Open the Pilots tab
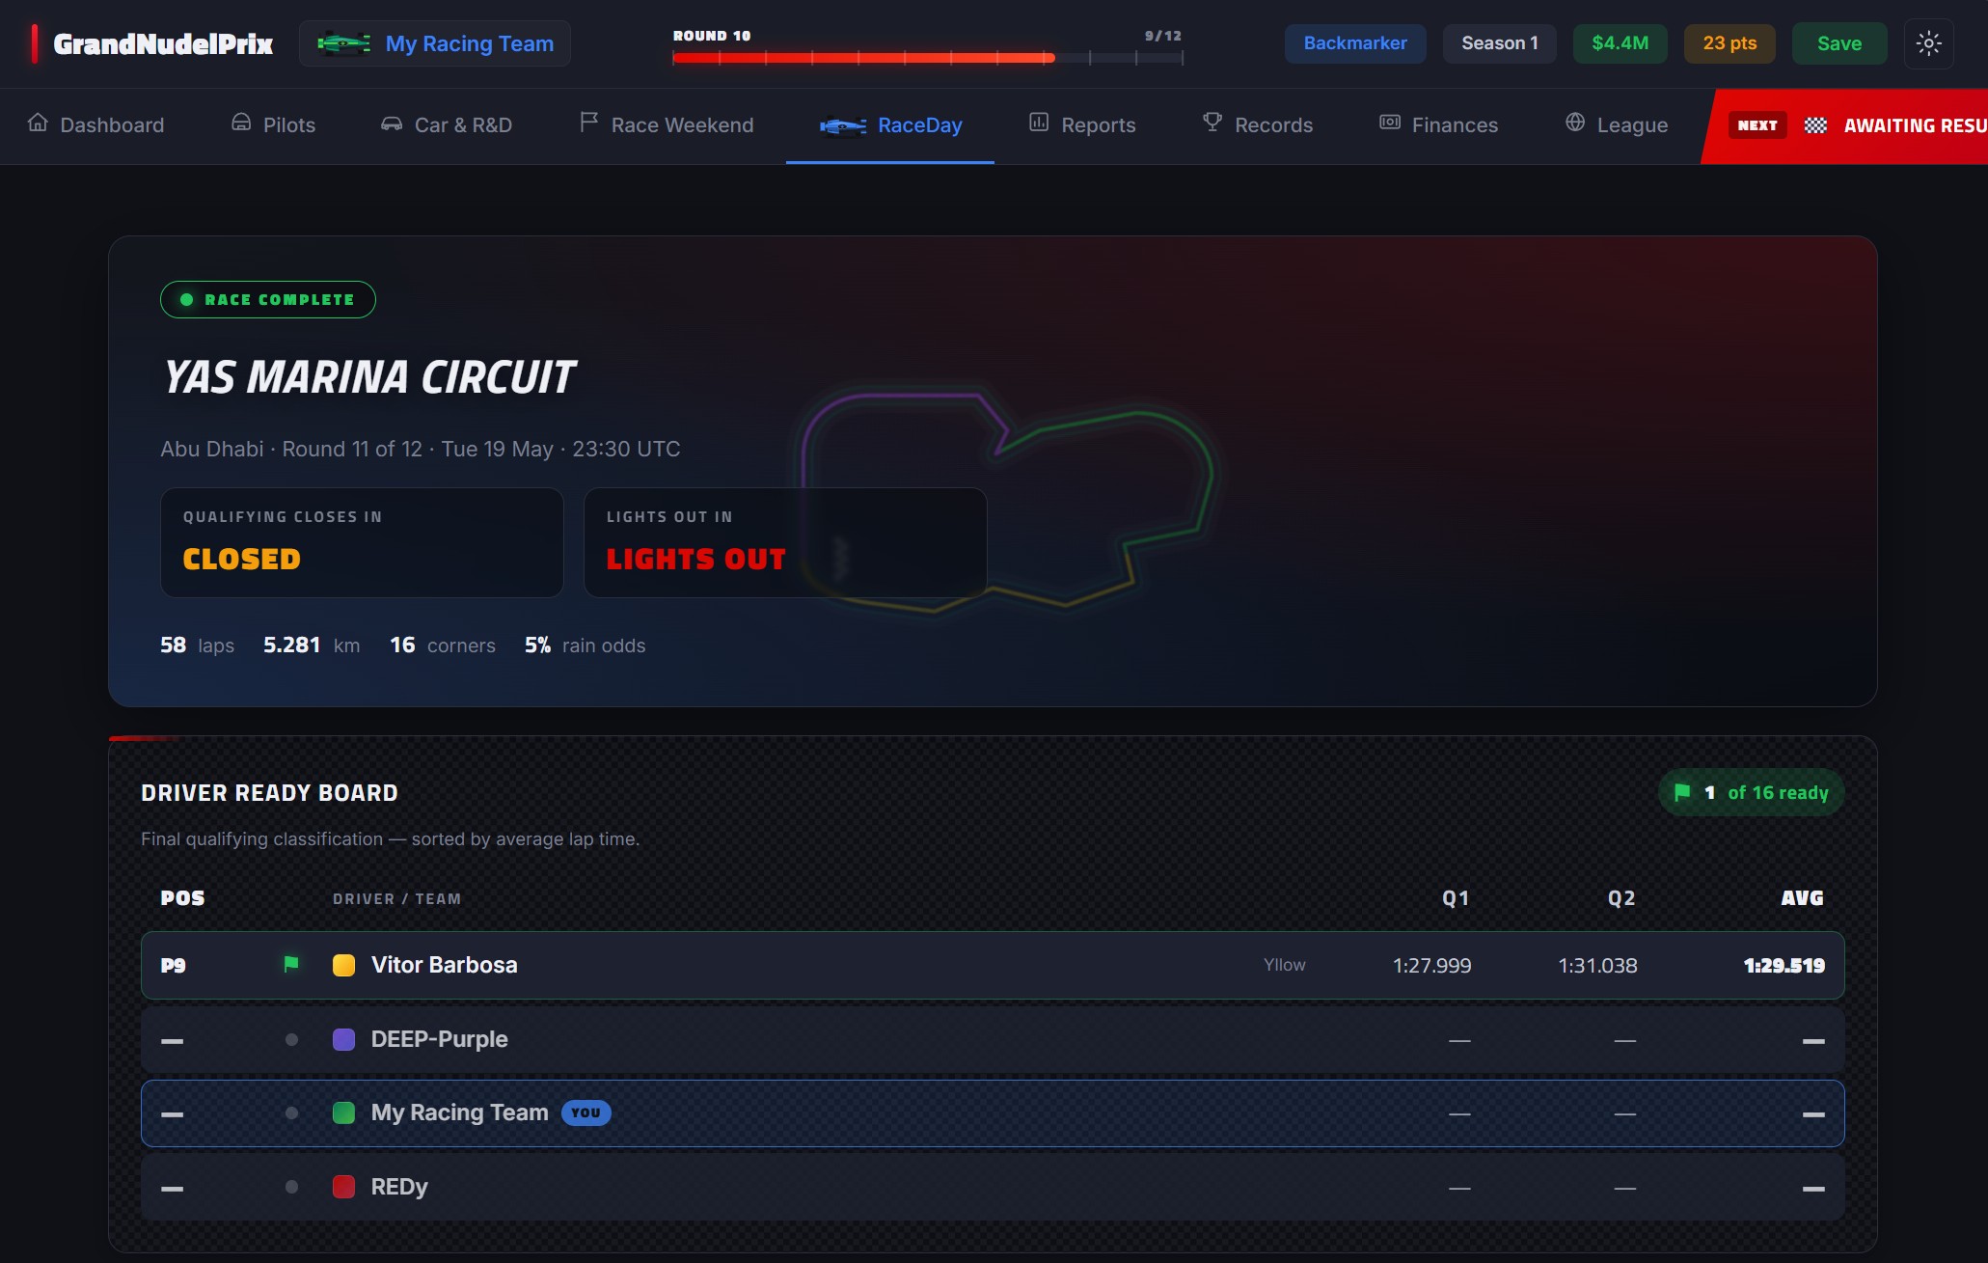This screenshot has height=1263, width=1988. 274,125
